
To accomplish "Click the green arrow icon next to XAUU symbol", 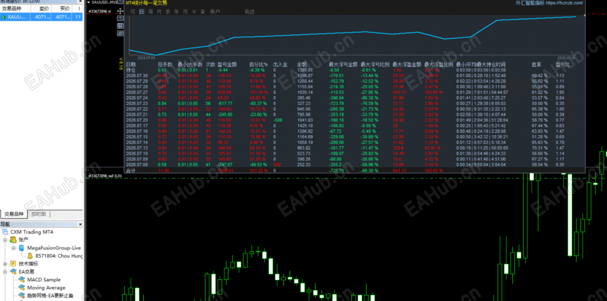I will click(4, 17).
